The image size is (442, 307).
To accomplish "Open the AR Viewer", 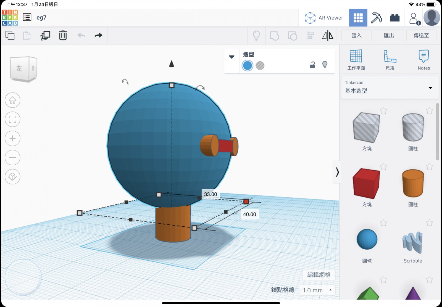I will pos(324,18).
